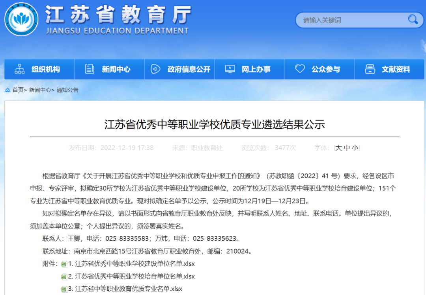The image size is (426, 295).
Task: Click the Jiangsu Education Department logo emblem
Action: pos(21,19)
